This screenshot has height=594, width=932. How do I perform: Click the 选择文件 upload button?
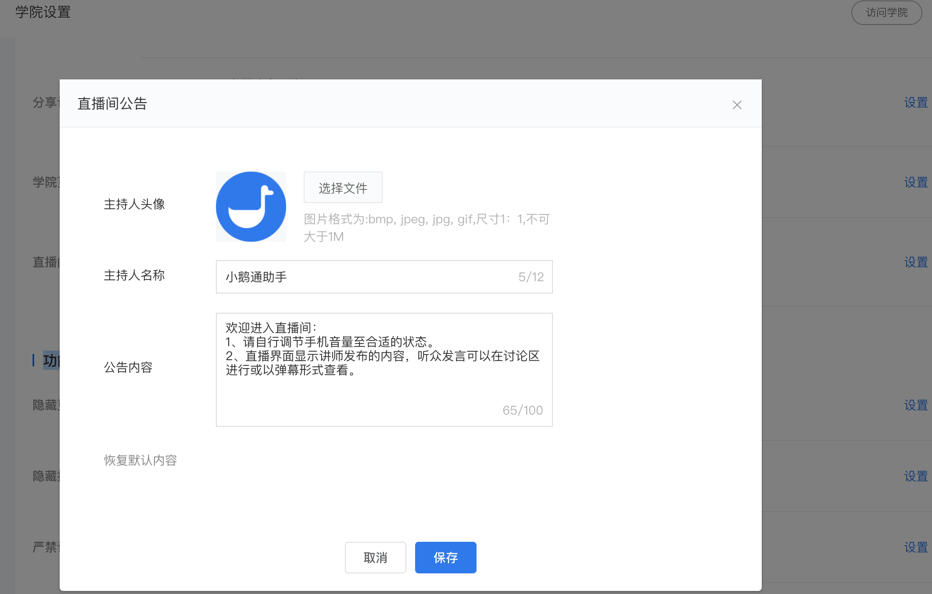pyautogui.click(x=343, y=188)
